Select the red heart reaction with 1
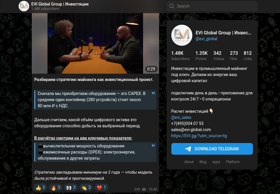The image size is (280, 194). tap(101, 187)
